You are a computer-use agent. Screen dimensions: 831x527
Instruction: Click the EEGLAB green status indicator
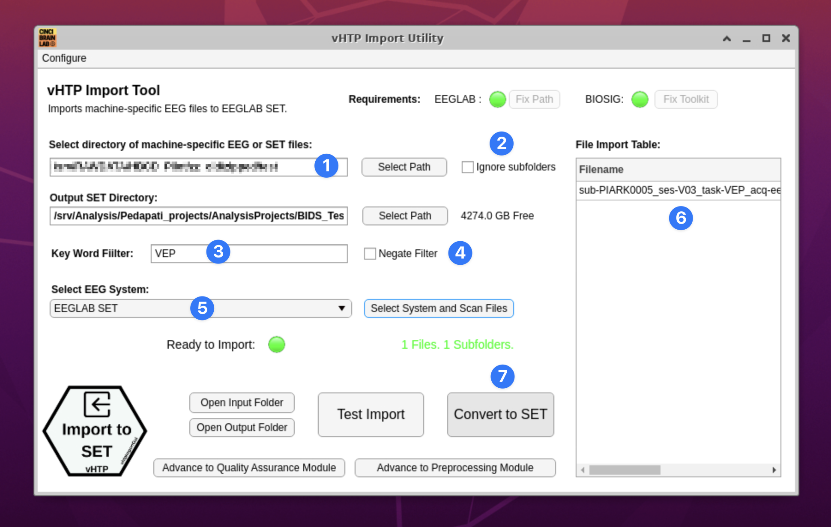pyautogui.click(x=497, y=99)
